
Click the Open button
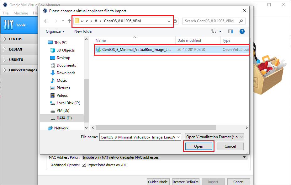(198, 146)
